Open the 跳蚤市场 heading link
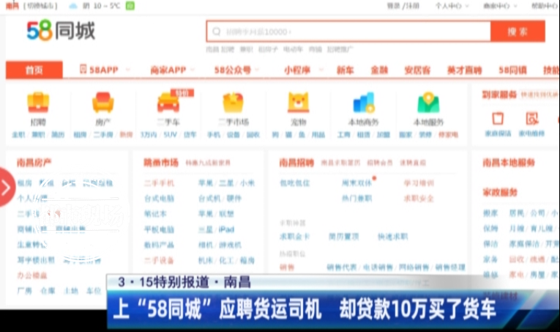 click(x=161, y=163)
